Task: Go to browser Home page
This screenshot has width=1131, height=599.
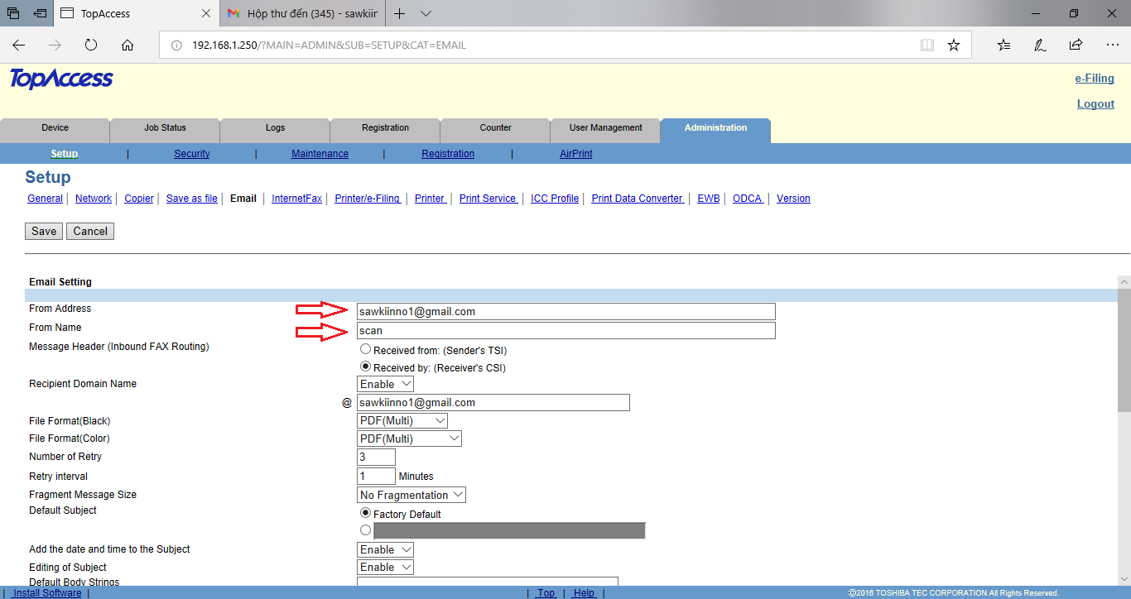Action: (128, 45)
